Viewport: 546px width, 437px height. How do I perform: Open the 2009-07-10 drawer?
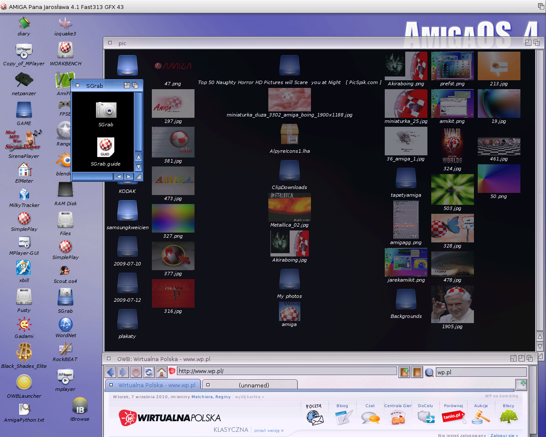(128, 247)
